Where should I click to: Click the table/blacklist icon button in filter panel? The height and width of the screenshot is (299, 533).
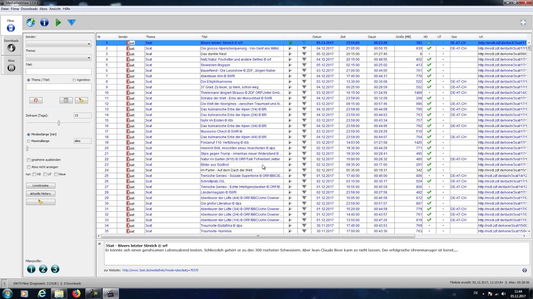click(66, 100)
